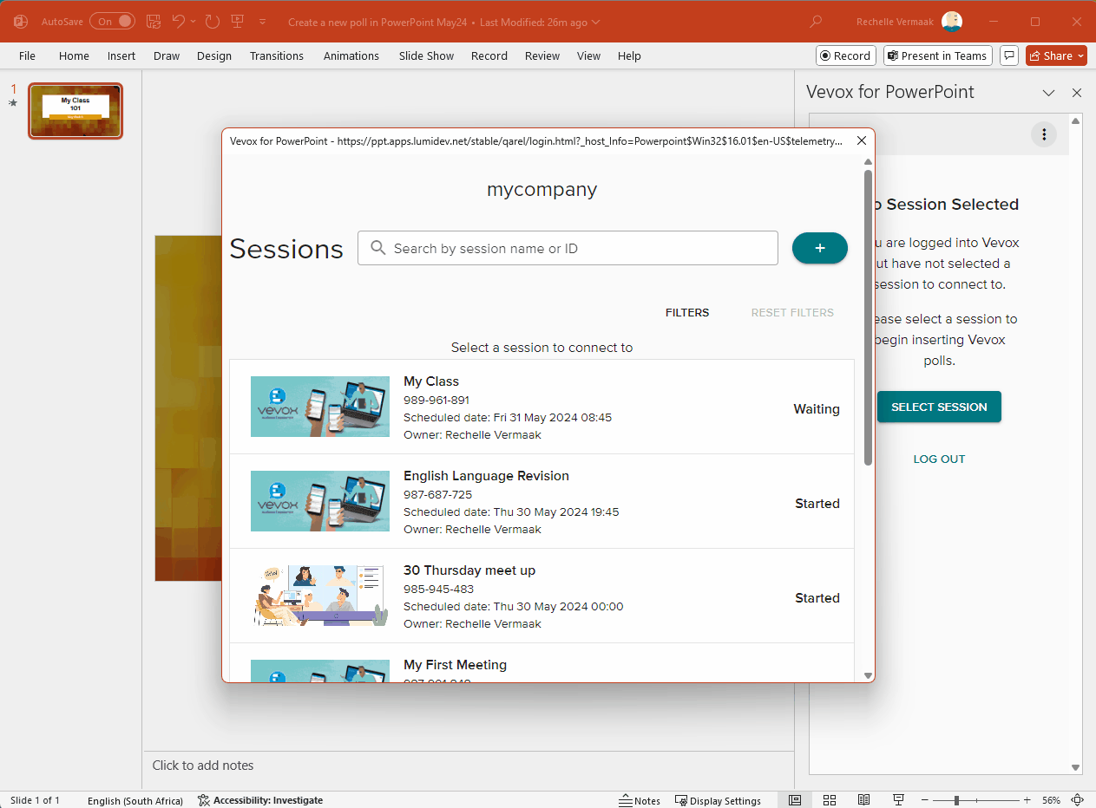
Task: Click the Save icon in Quick Access Toolbar
Action: [154, 22]
